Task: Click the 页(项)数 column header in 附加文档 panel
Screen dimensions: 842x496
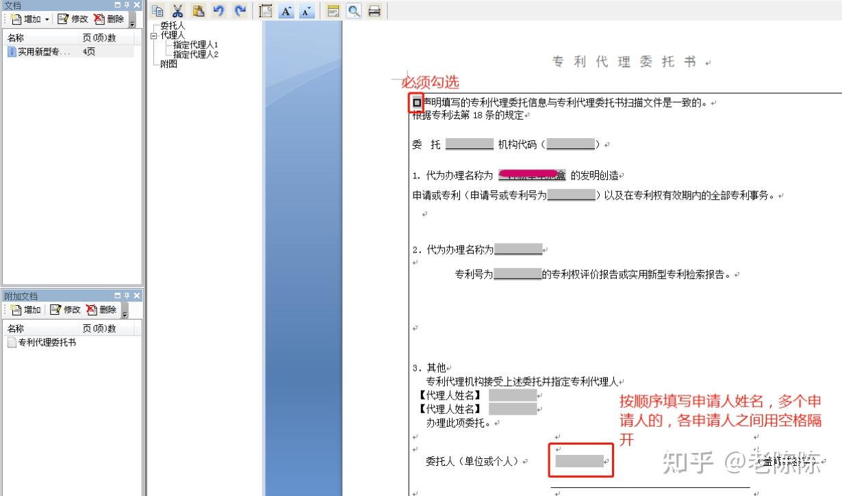Action: pyautogui.click(x=107, y=328)
